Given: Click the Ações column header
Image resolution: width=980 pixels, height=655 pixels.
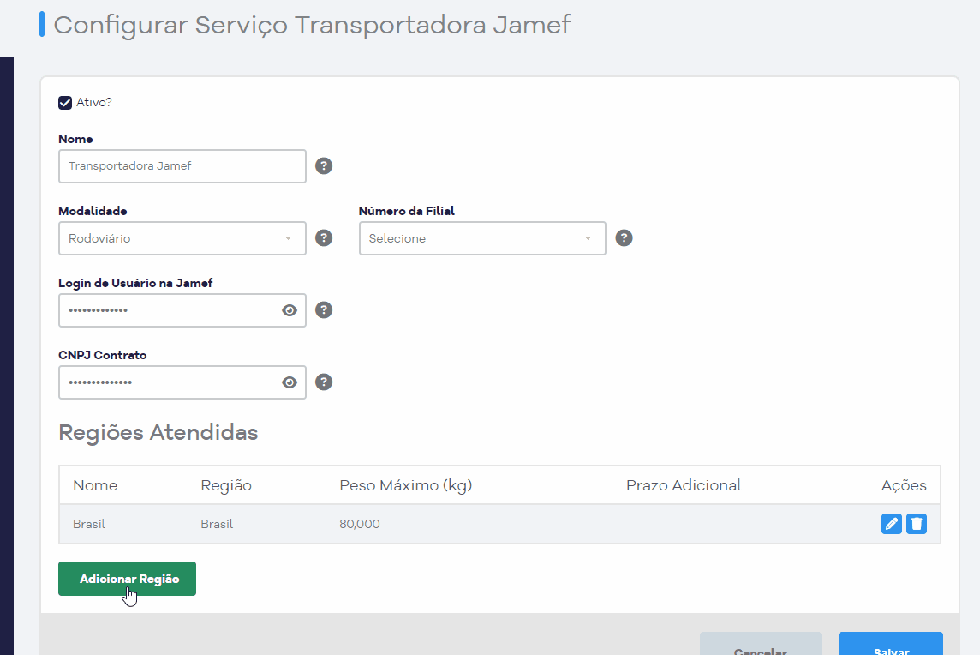Looking at the screenshot, I should [x=904, y=485].
